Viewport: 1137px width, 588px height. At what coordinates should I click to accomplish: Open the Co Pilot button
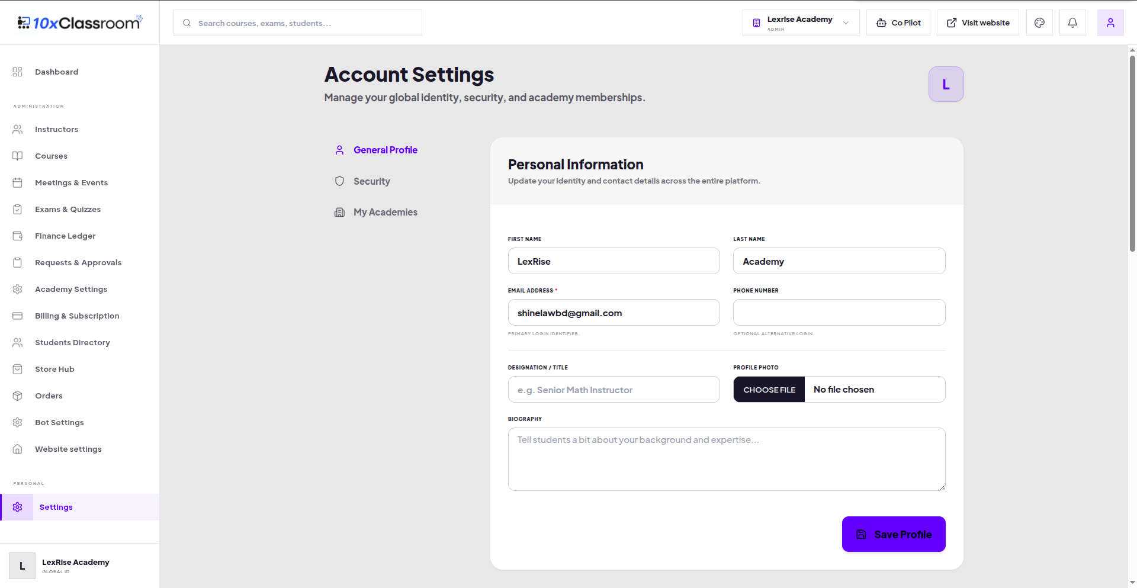click(898, 23)
